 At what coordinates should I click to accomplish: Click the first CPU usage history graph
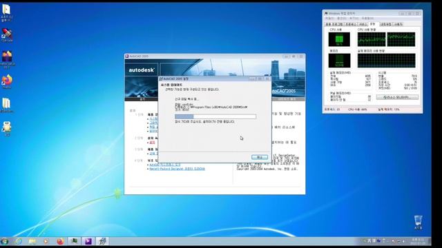372,39
